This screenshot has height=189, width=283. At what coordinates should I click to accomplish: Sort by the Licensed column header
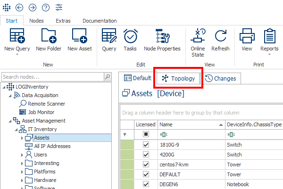pyautogui.click(x=146, y=124)
